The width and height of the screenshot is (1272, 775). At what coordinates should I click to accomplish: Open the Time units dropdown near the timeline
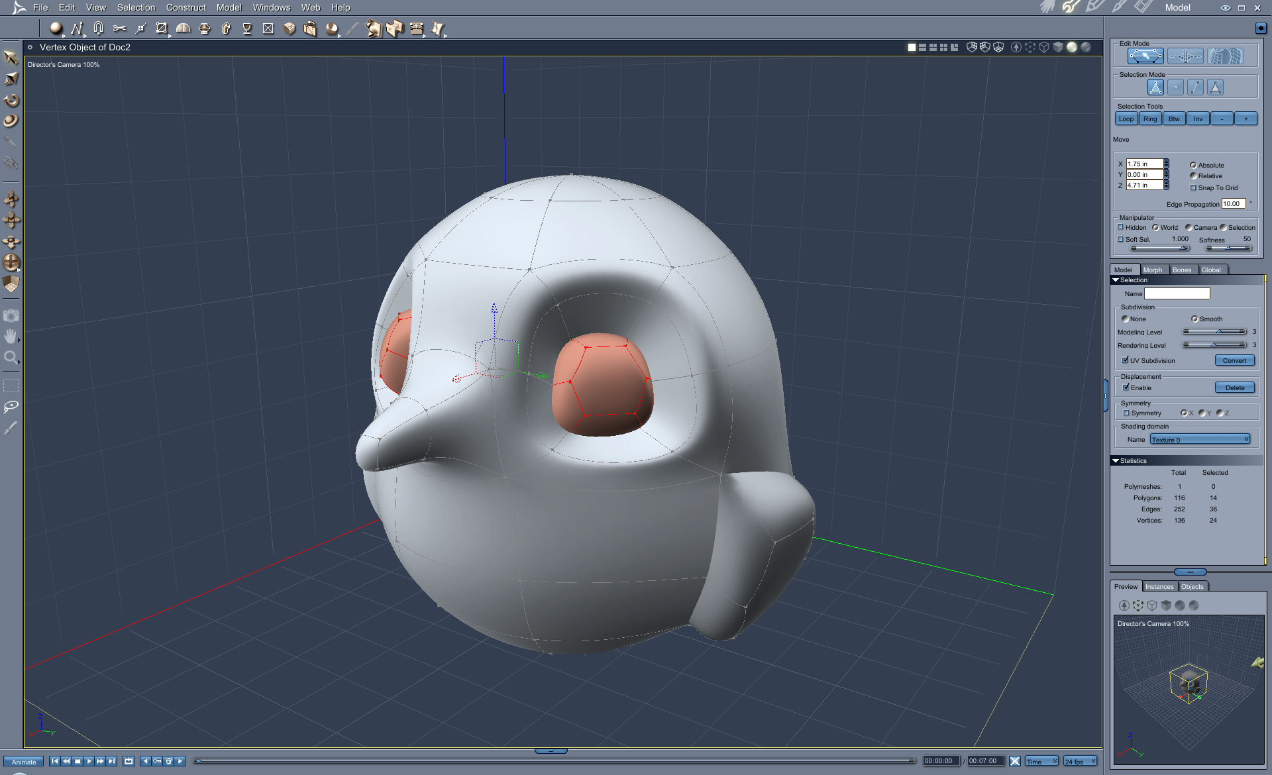(x=1041, y=760)
